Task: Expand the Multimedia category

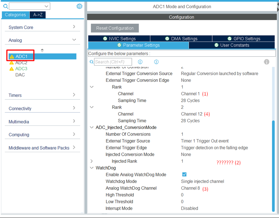Action: pos(74,121)
